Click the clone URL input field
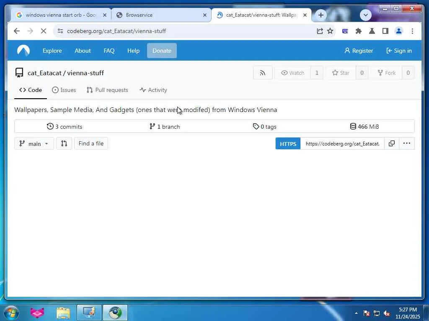This screenshot has width=429, height=321. [342, 144]
